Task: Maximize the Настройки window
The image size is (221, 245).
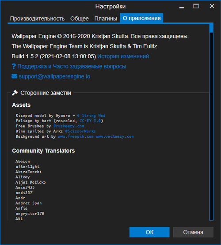Action: [x=196, y=6]
